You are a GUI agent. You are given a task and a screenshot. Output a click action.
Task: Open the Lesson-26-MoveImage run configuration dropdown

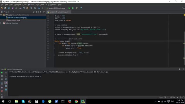click(x=57, y=8)
